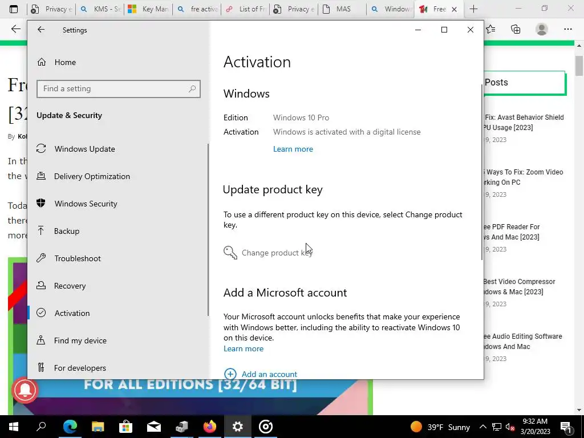Click the Settings content scrollbar
This screenshot has height=438, width=584.
click(x=482, y=172)
